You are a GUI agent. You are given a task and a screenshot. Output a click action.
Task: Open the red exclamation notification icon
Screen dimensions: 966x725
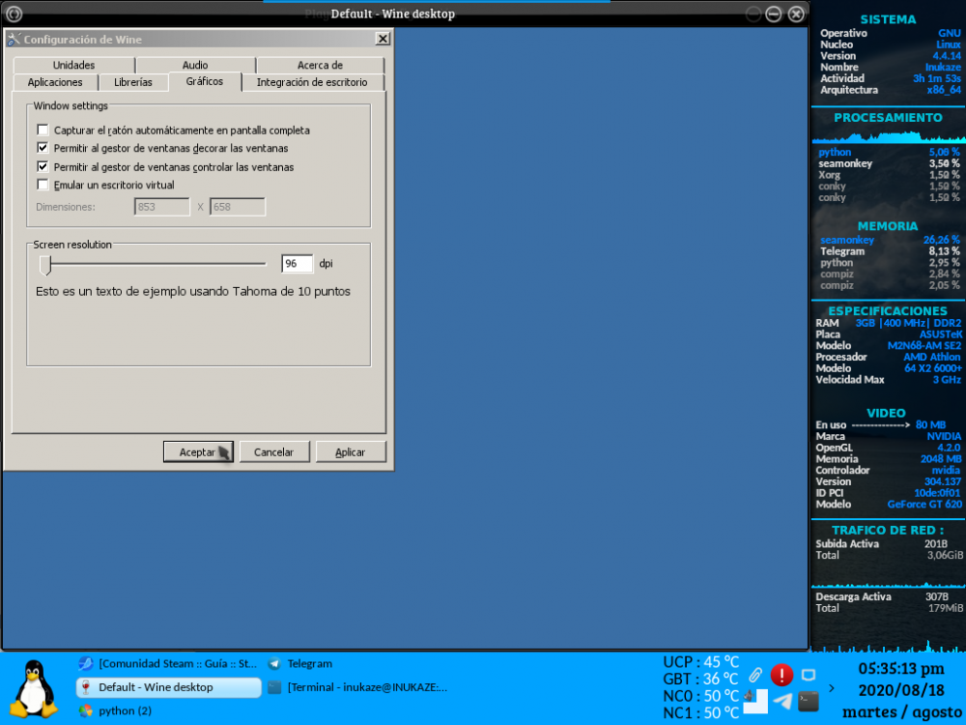tap(781, 676)
